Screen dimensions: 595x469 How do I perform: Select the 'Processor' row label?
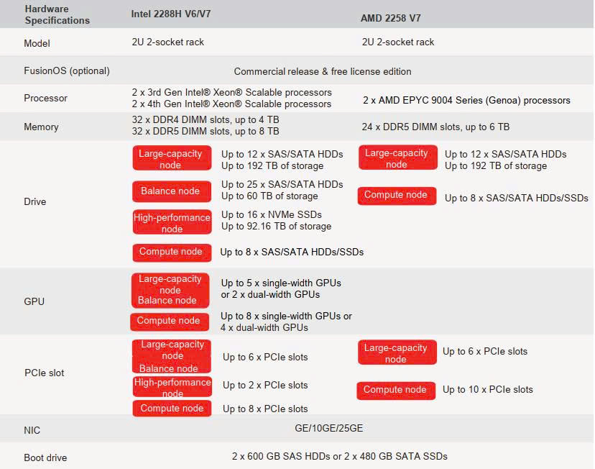click(x=45, y=98)
